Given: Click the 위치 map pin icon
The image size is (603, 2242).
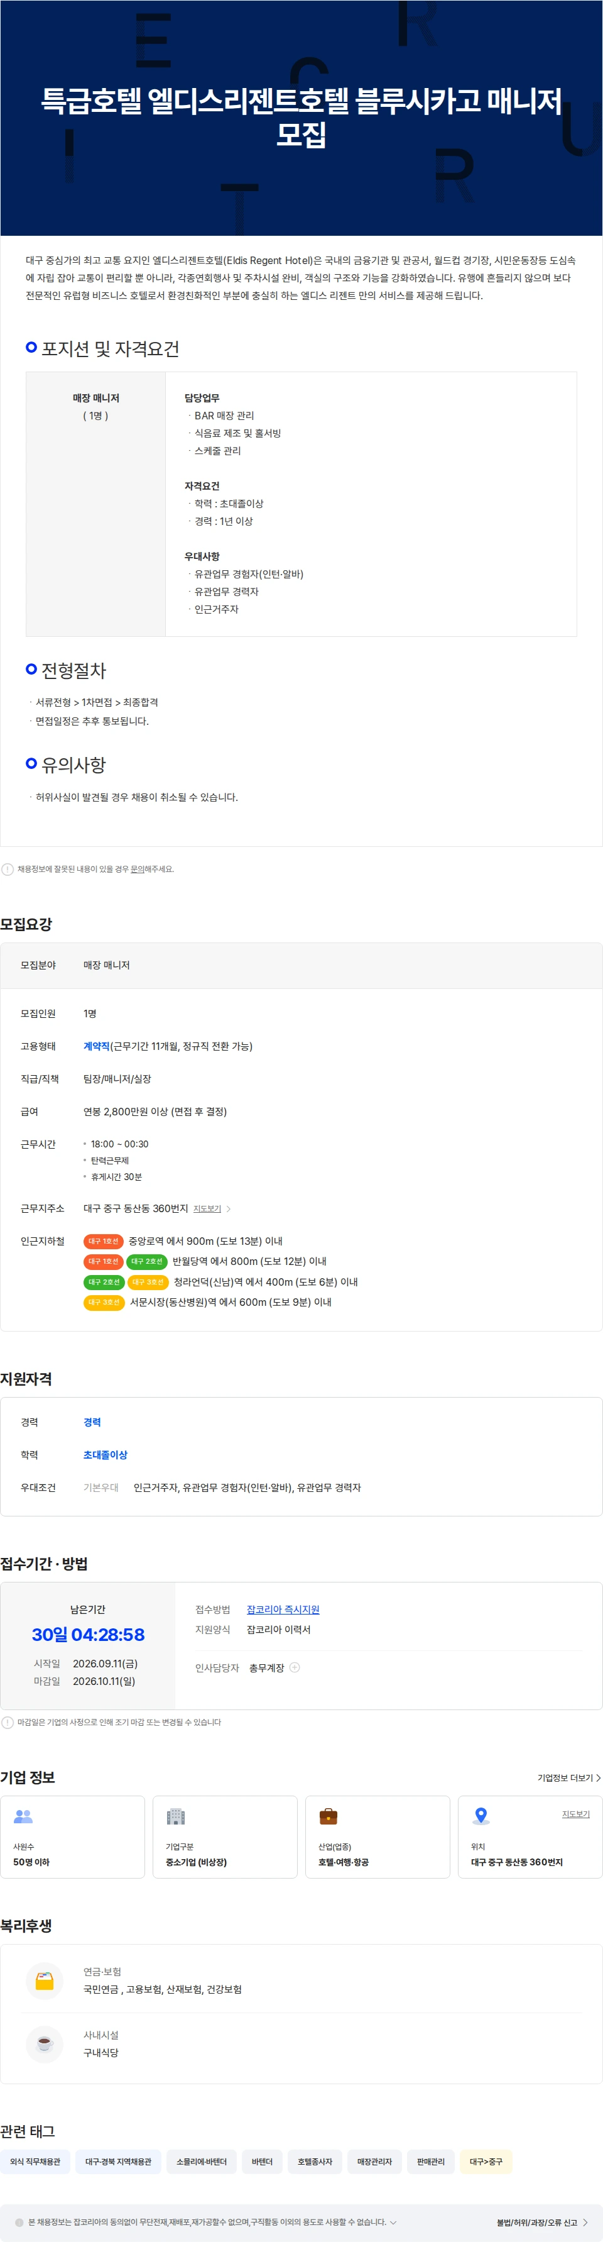Looking at the screenshot, I should (x=481, y=1816).
